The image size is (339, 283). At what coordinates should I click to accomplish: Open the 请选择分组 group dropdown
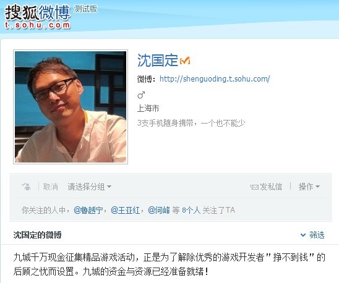89,187
